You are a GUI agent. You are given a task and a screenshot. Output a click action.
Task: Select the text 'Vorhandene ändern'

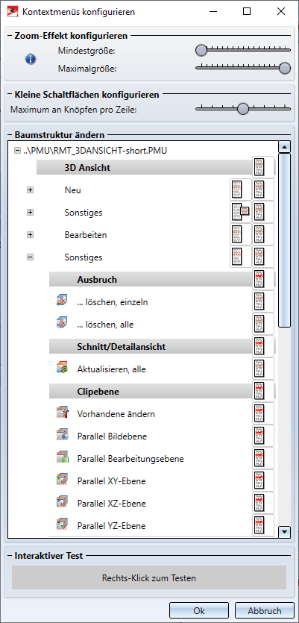(x=116, y=413)
